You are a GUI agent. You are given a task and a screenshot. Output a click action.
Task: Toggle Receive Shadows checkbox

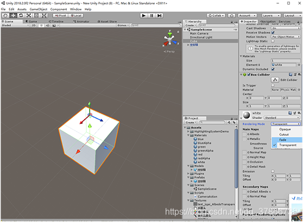coord(273,32)
